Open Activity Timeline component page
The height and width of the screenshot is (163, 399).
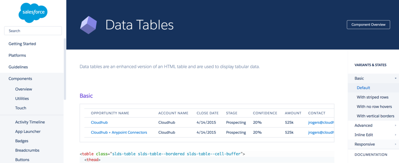point(30,122)
